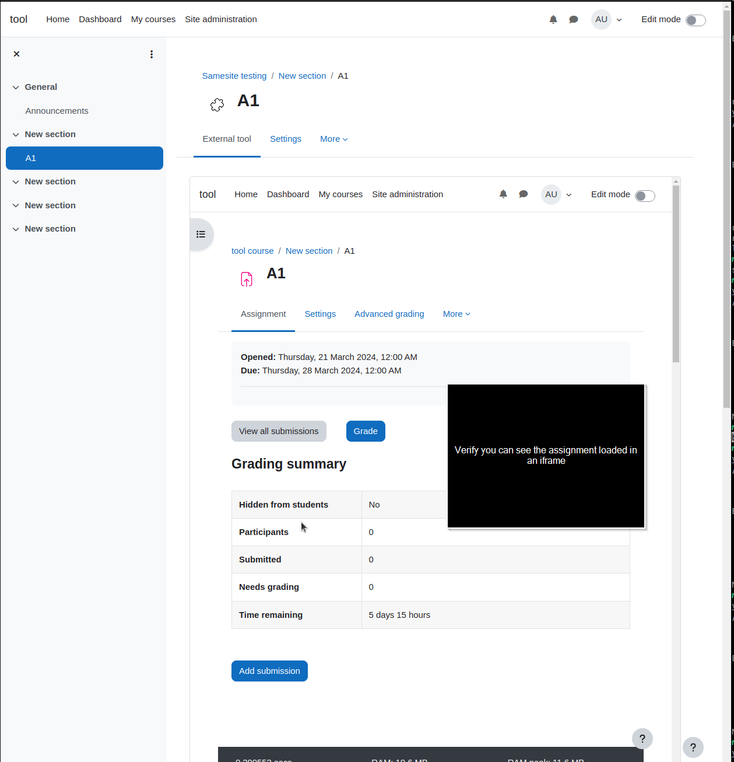Screen dimensions: 734x762
Task: Open Advanced grading tab
Action: click(x=389, y=314)
